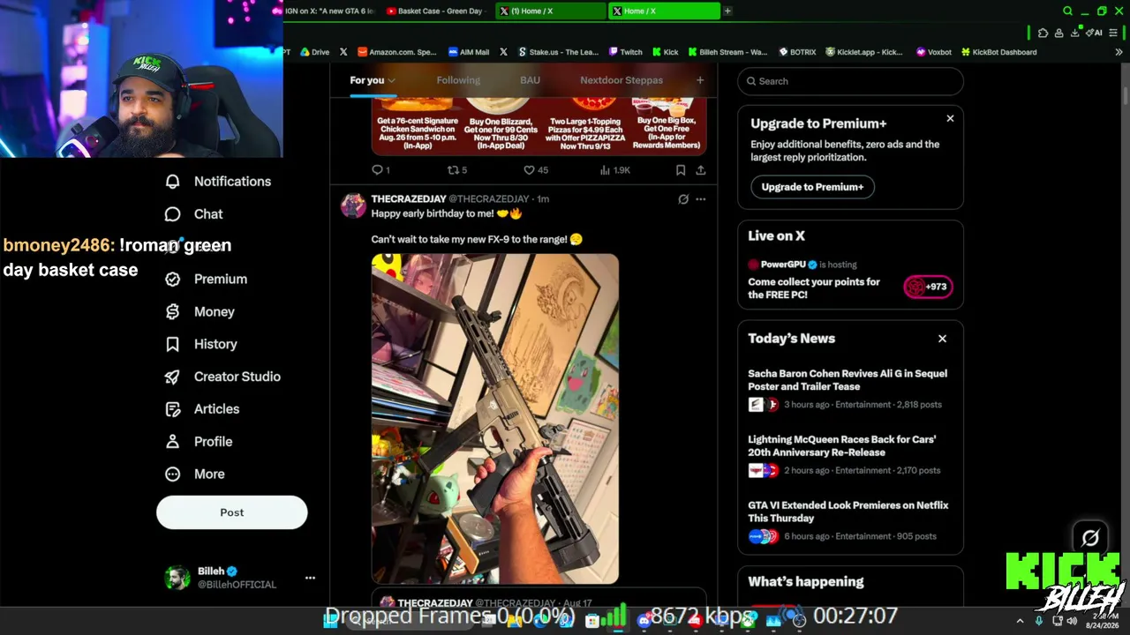Switch to the Following tab
The height and width of the screenshot is (635, 1130).
(x=458, y=80)
